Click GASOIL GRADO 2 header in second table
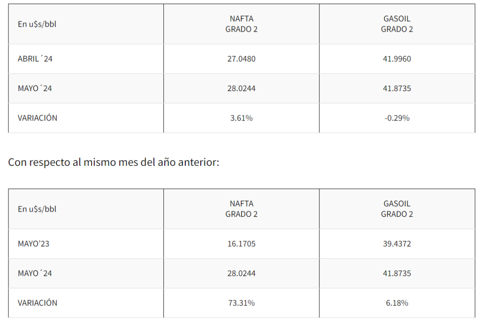 pyautogui.click(x=397, y=209)
